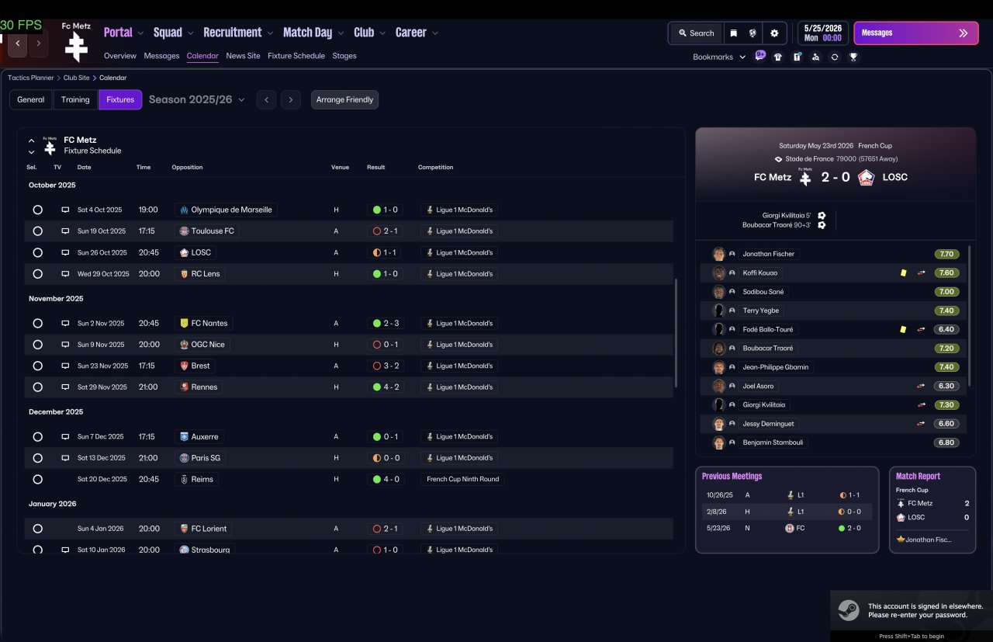Click the fixture list vertical scrollbar
Viewport: 993px width, 642px height.
click(x=676, y=334)
